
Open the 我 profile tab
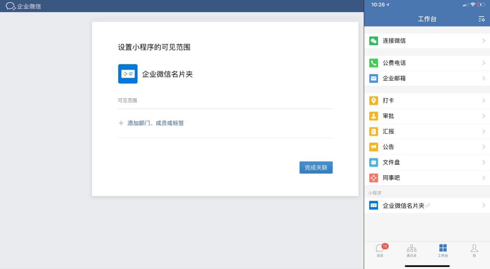point(474,251)
